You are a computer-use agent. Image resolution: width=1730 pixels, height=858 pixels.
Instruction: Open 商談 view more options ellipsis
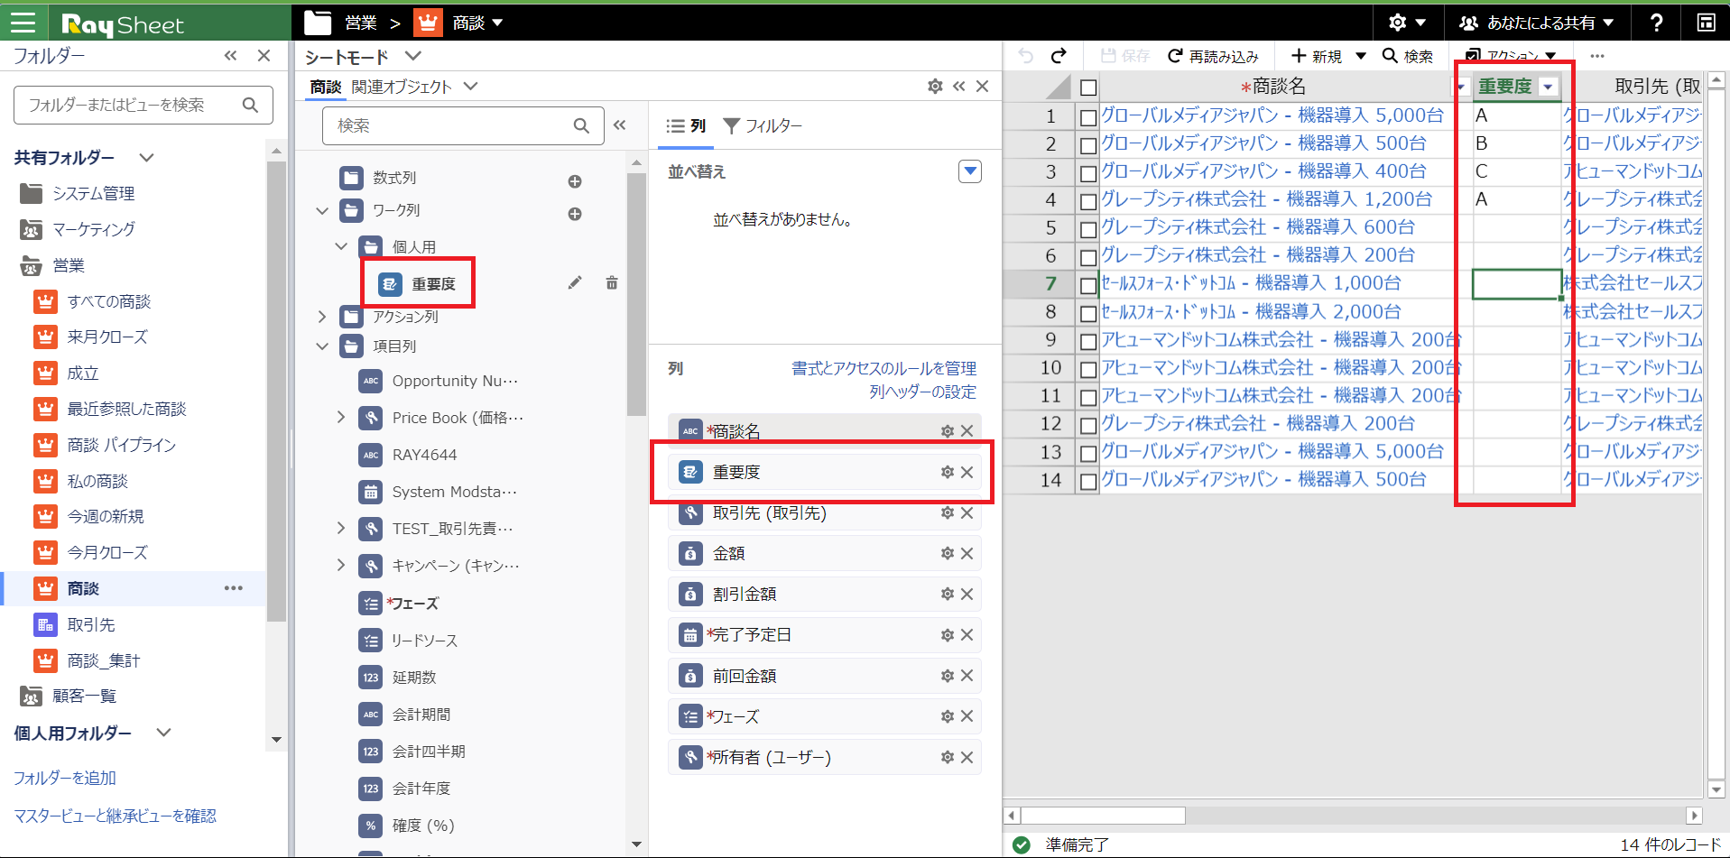(234, 588)
